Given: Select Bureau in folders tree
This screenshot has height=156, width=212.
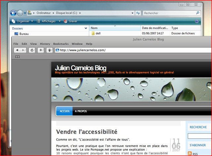Looking at the screenshot, I should [x=22, y=34].
